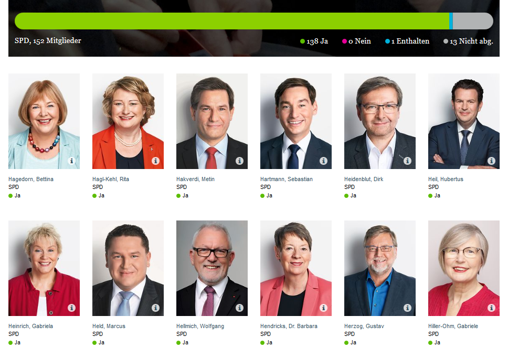Select the 13 Nicht abg. legend entry
The height and width of the screenshot is (358, 508).
click(468, 41)
